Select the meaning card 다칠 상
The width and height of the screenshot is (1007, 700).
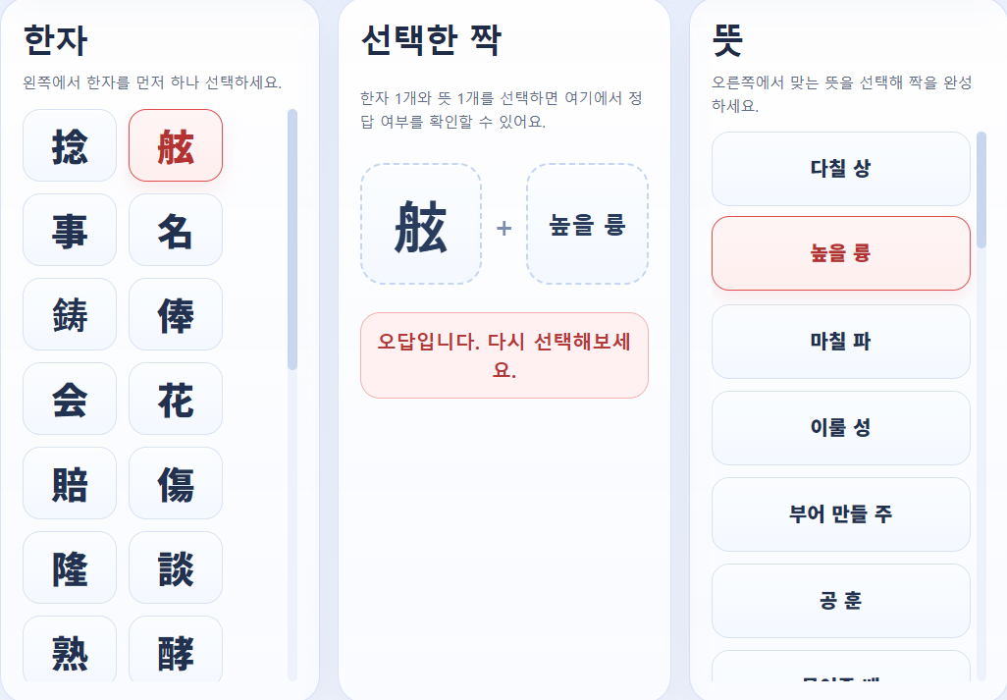[840, 169]
